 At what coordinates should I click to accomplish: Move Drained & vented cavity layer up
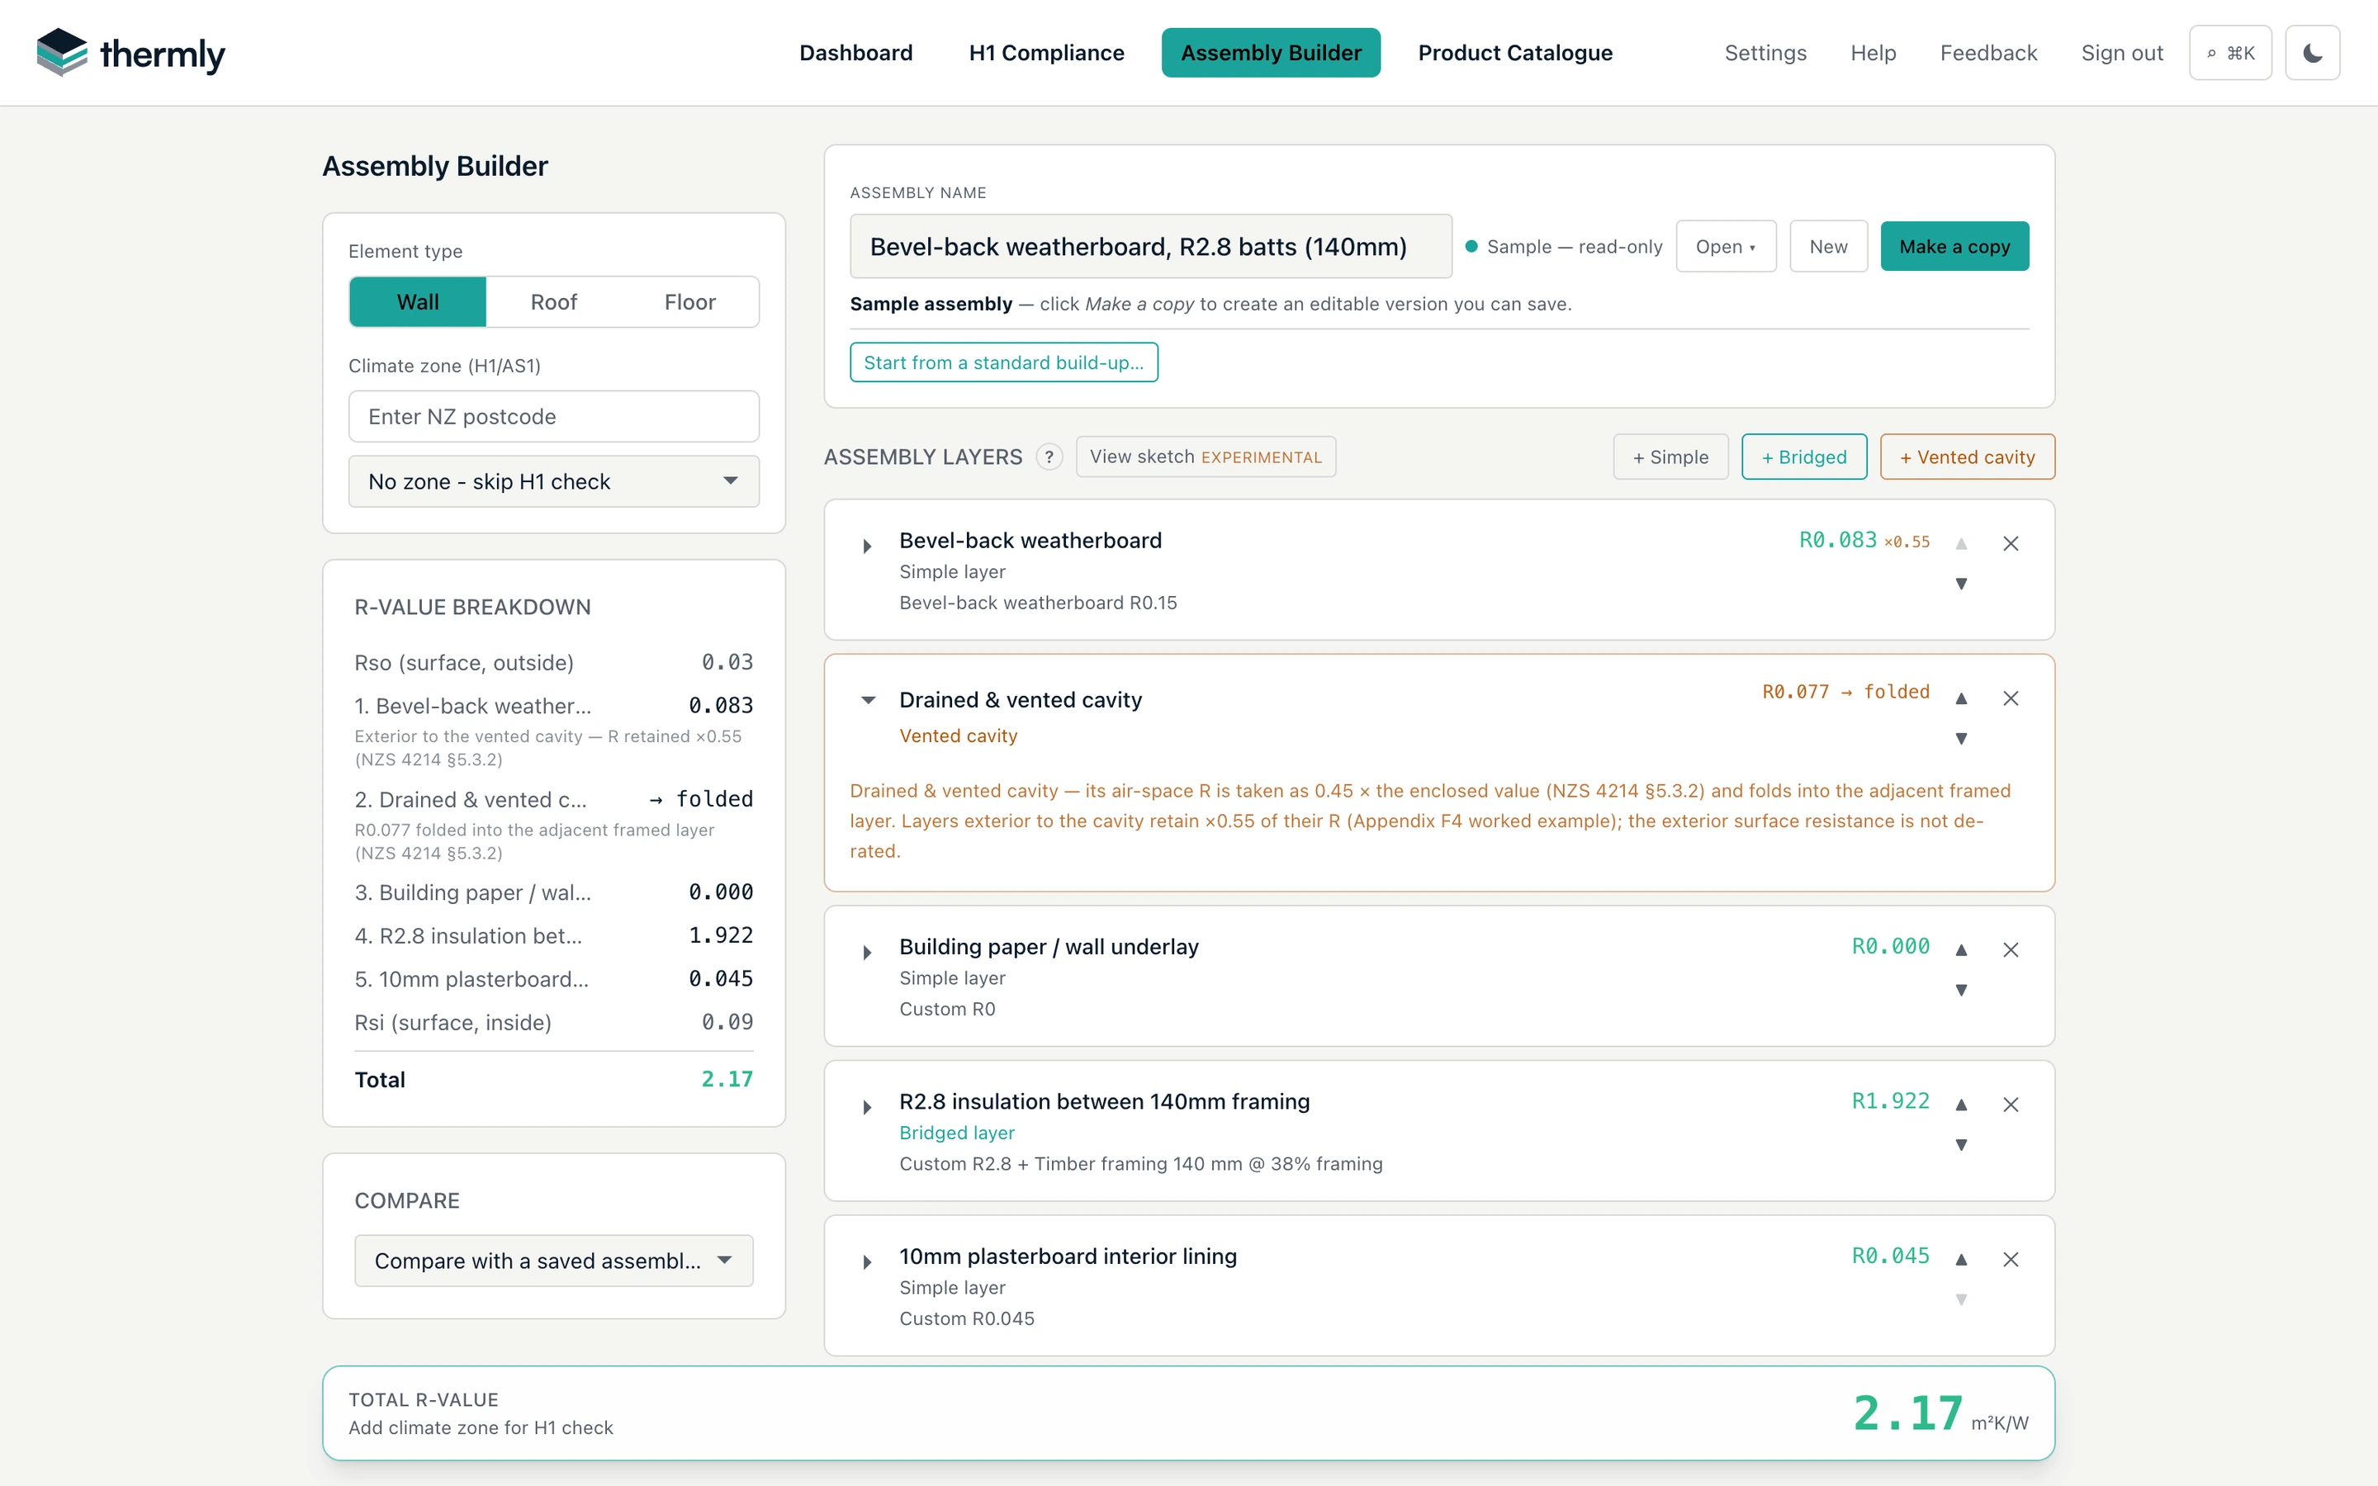pos(1960,698)
